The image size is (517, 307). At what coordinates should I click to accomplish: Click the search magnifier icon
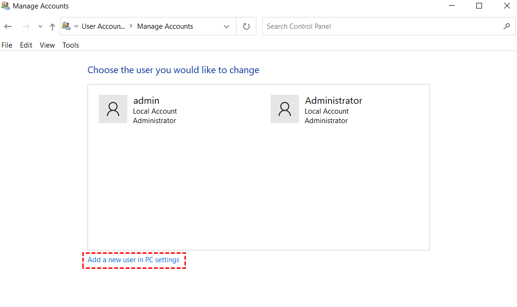click(507, 26)
